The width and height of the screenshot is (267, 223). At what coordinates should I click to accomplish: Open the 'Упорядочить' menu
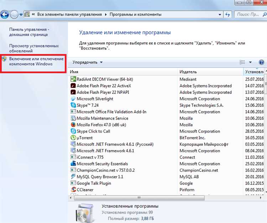(88, 62)
